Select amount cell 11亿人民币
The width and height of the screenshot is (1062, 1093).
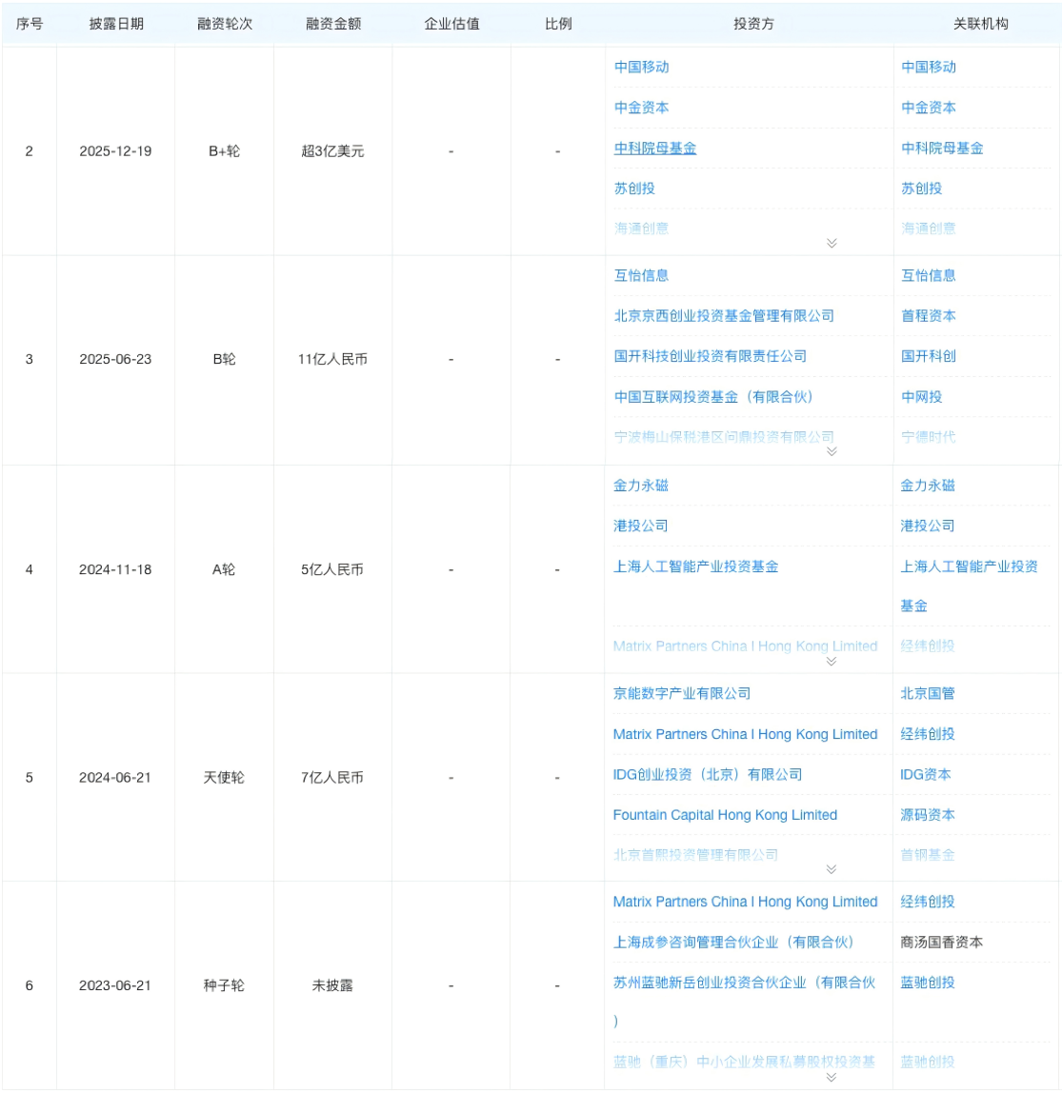(x=332, y=359)
